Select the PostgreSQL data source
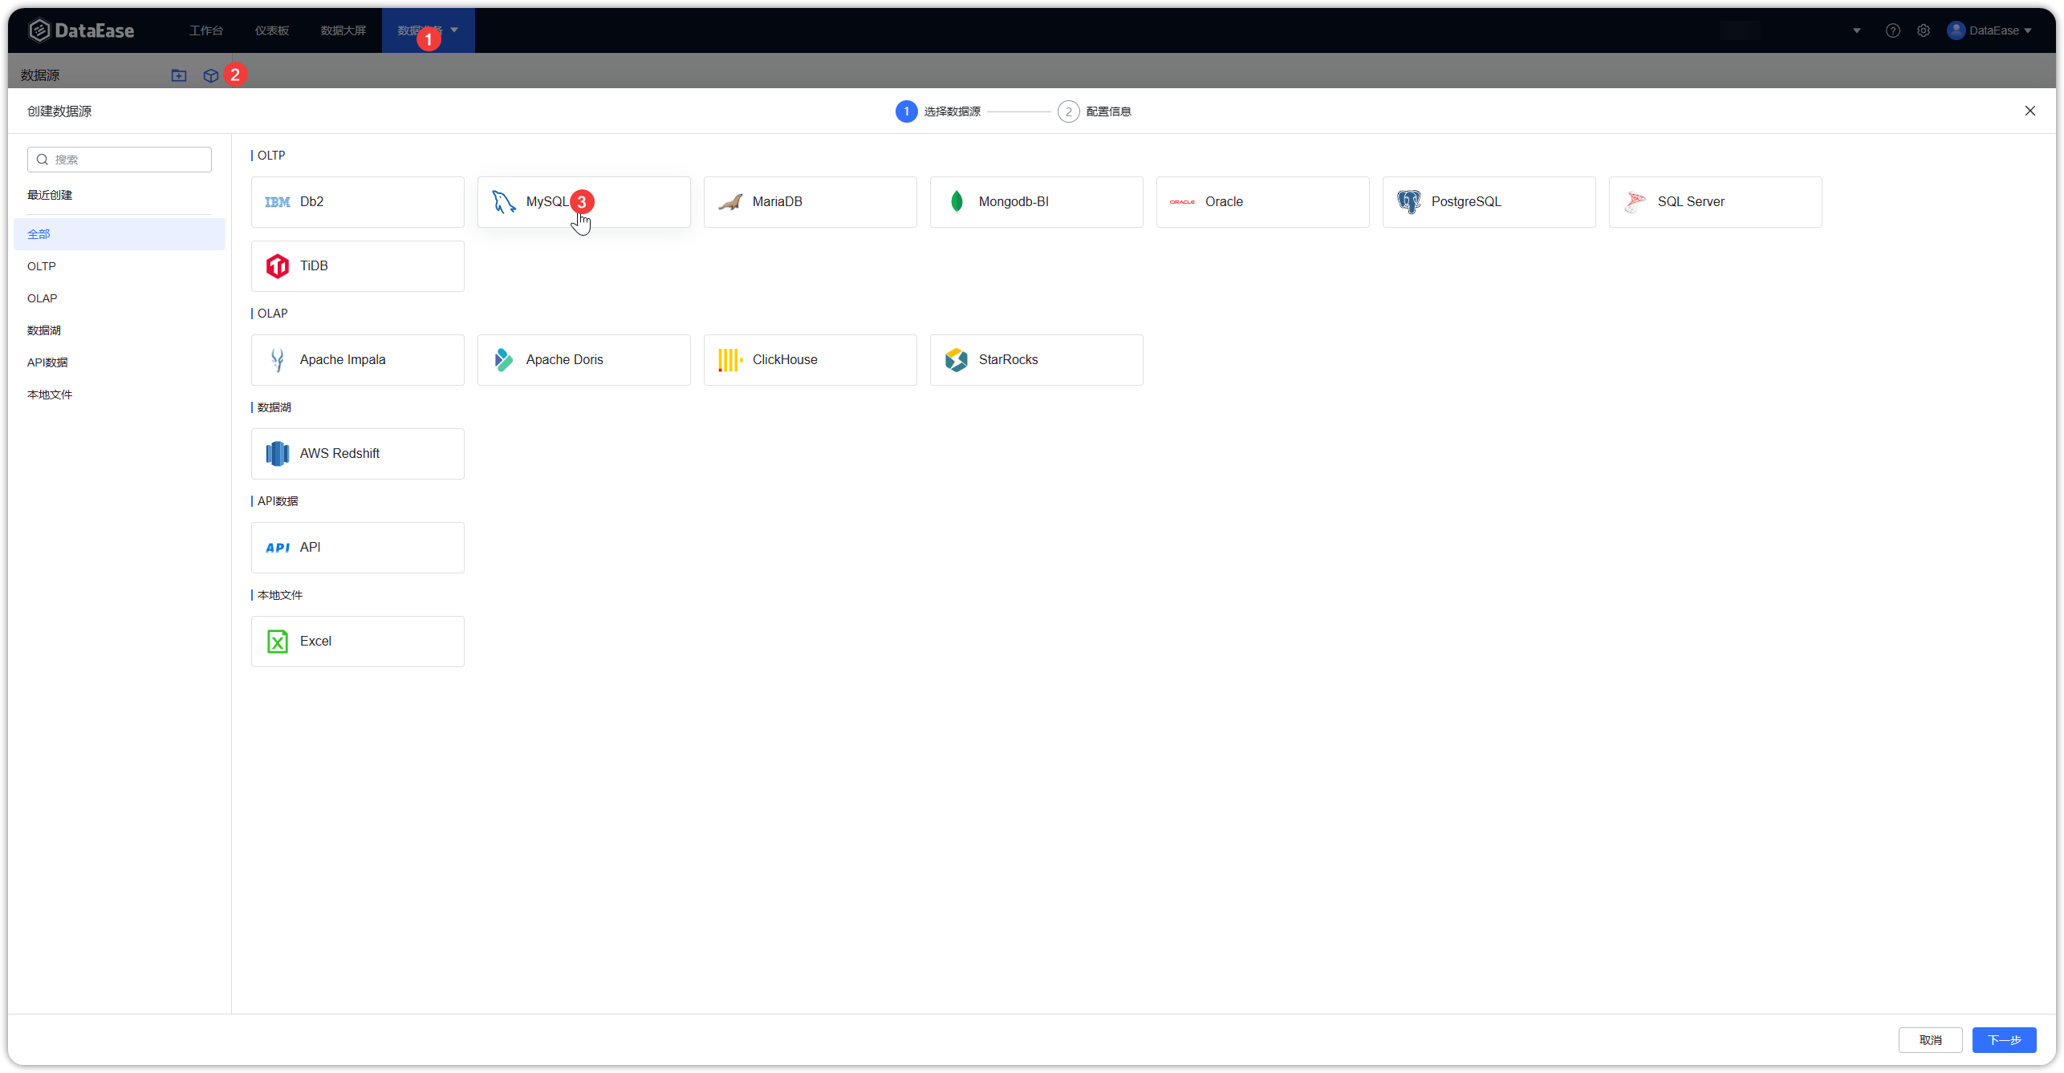The image size is (2064, 1073). point(1489,201)
